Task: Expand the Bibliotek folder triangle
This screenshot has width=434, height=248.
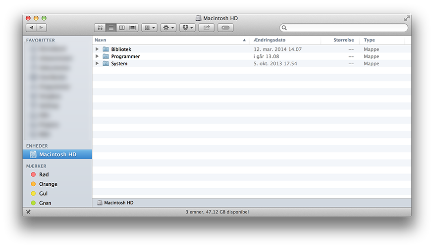Action: pyautogui.click(x=97, y=49)
